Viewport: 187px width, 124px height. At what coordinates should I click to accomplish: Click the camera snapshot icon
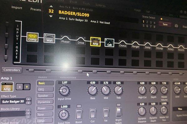[x=176, y=26]
